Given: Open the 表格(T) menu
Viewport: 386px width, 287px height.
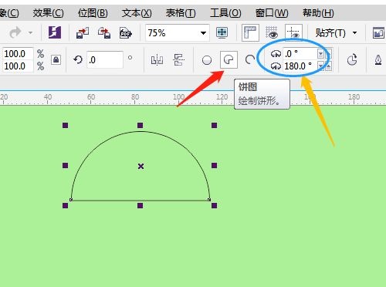Looking at the screenshot, I should click(x=181, y=13).
